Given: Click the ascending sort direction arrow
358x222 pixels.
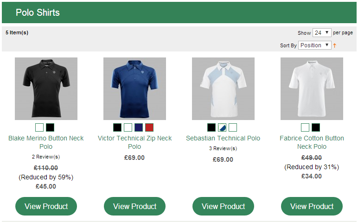Looking at the screenshot, I should [x=335, y=45].
